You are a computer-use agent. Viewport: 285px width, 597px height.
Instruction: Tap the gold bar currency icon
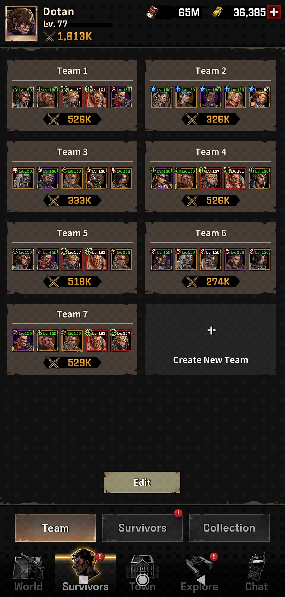tap(217, 12)
